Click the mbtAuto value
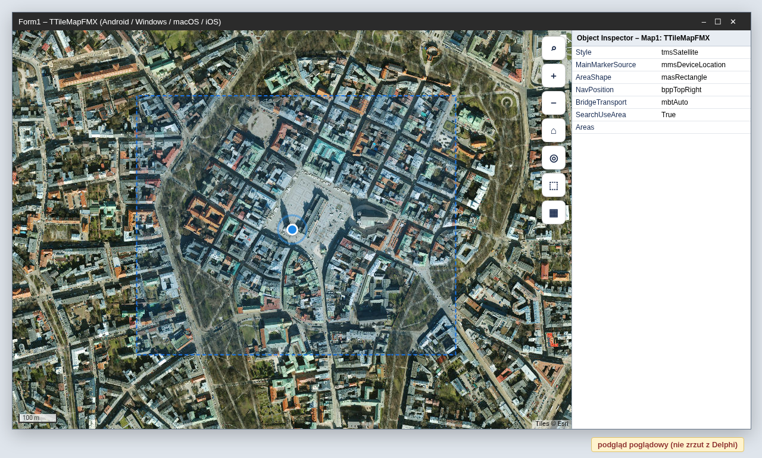762x458 pixels. (674, 102)
